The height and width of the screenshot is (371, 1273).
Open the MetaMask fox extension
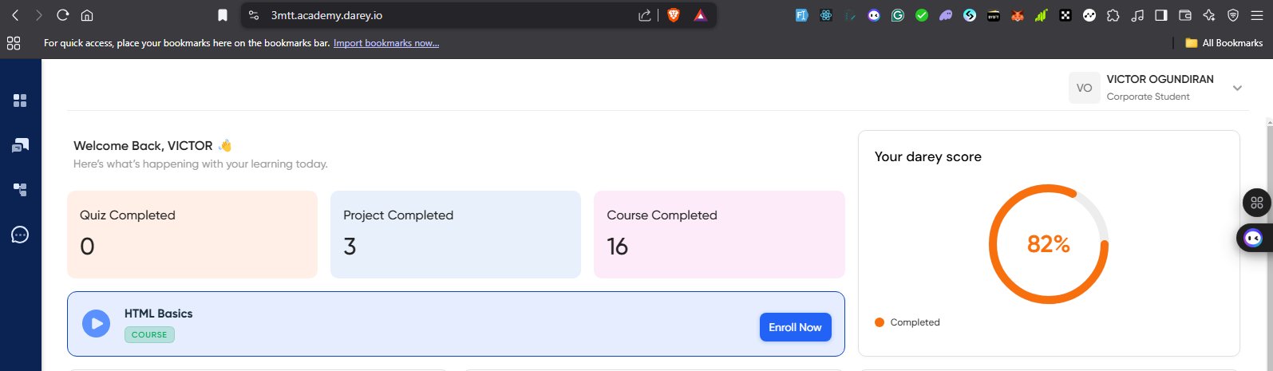coord(1018,15)
